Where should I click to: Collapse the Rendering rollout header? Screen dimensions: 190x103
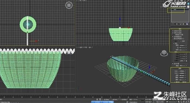click(x=180, y=29)
